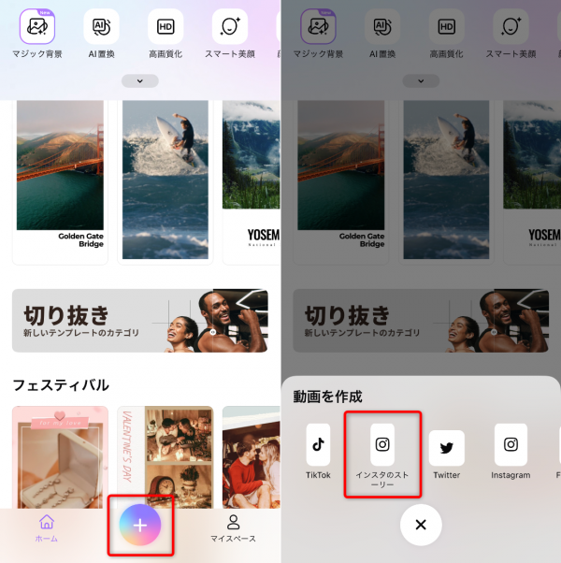This screenshot has height=563, width=561.
Task: Open 切り抜き banner in left screen
Action: tap(140, 321)
